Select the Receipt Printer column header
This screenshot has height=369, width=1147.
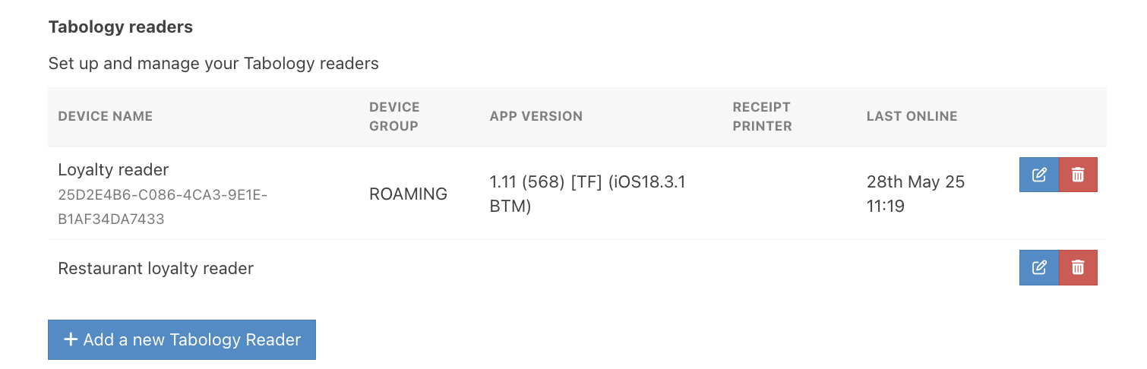click(762, 116)
